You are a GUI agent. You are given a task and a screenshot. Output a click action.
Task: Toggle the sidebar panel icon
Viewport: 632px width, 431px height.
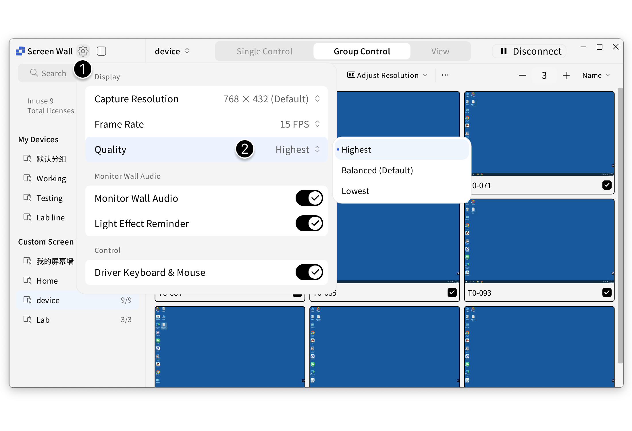coord(101,51)
